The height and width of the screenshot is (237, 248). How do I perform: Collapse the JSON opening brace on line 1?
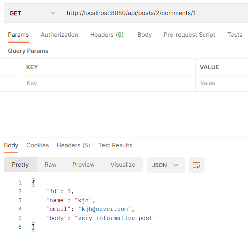[x=33, y=182]
